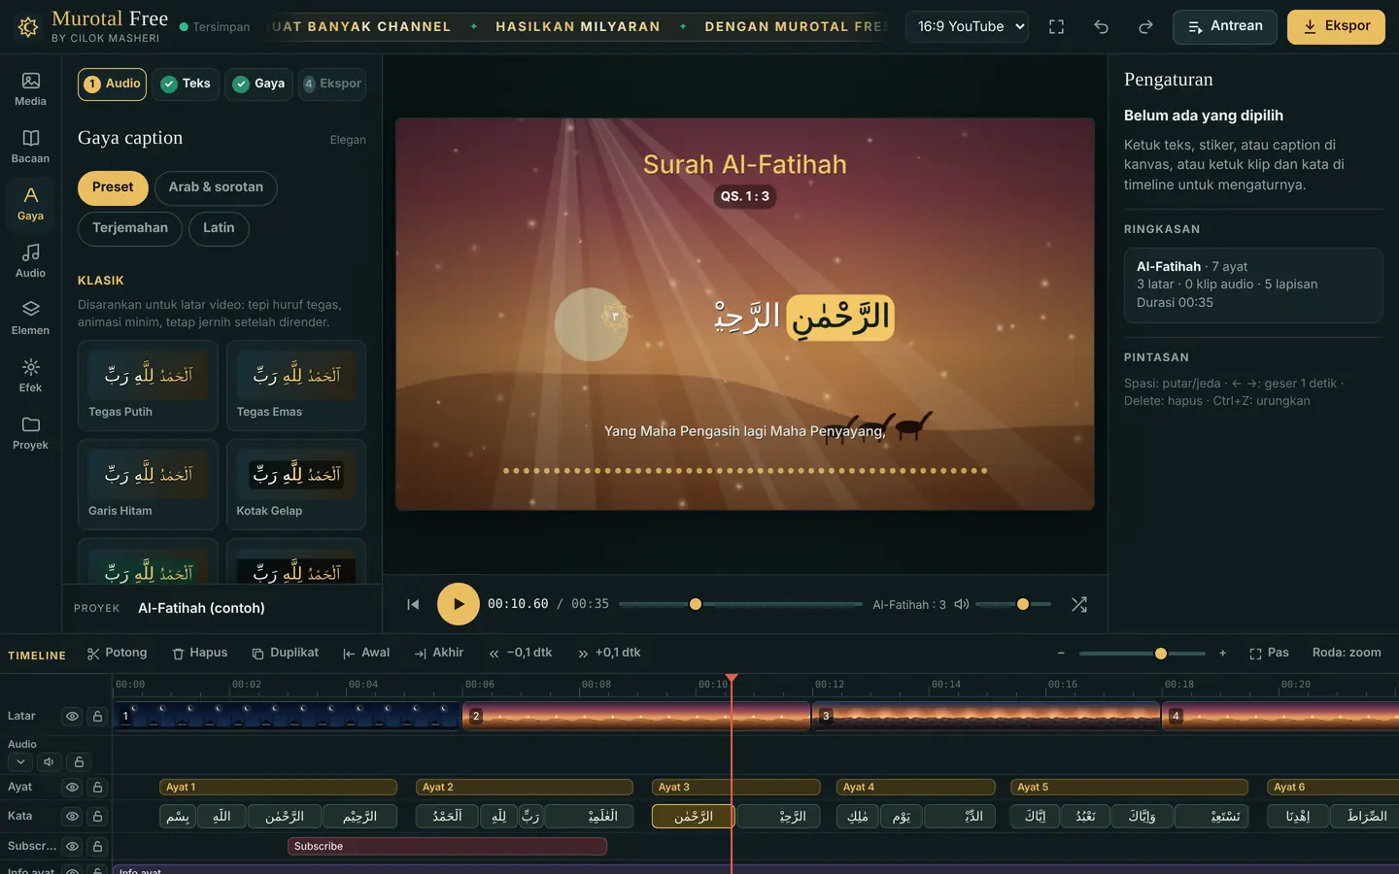Nudge clip back by −0,1 dtk

[x=521, y=653]
